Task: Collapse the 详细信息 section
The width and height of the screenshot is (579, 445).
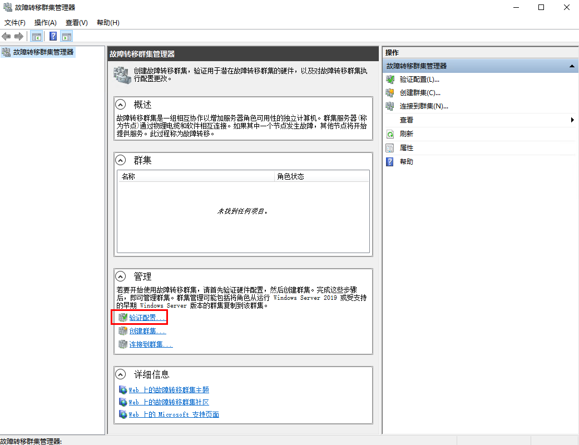Action: 120,374
